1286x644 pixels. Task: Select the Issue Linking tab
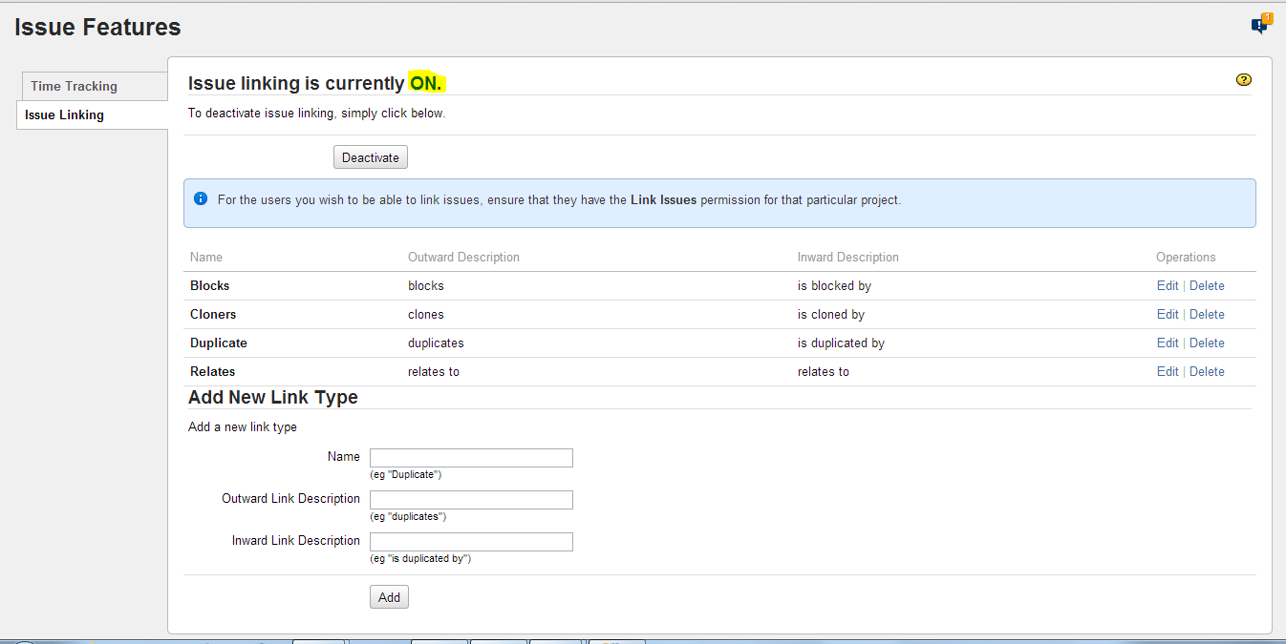(64, 114)
